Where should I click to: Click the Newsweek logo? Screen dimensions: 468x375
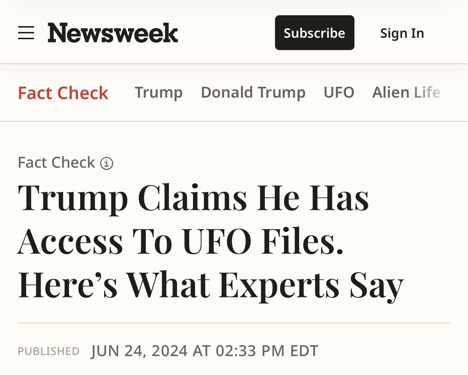(112, 33)
